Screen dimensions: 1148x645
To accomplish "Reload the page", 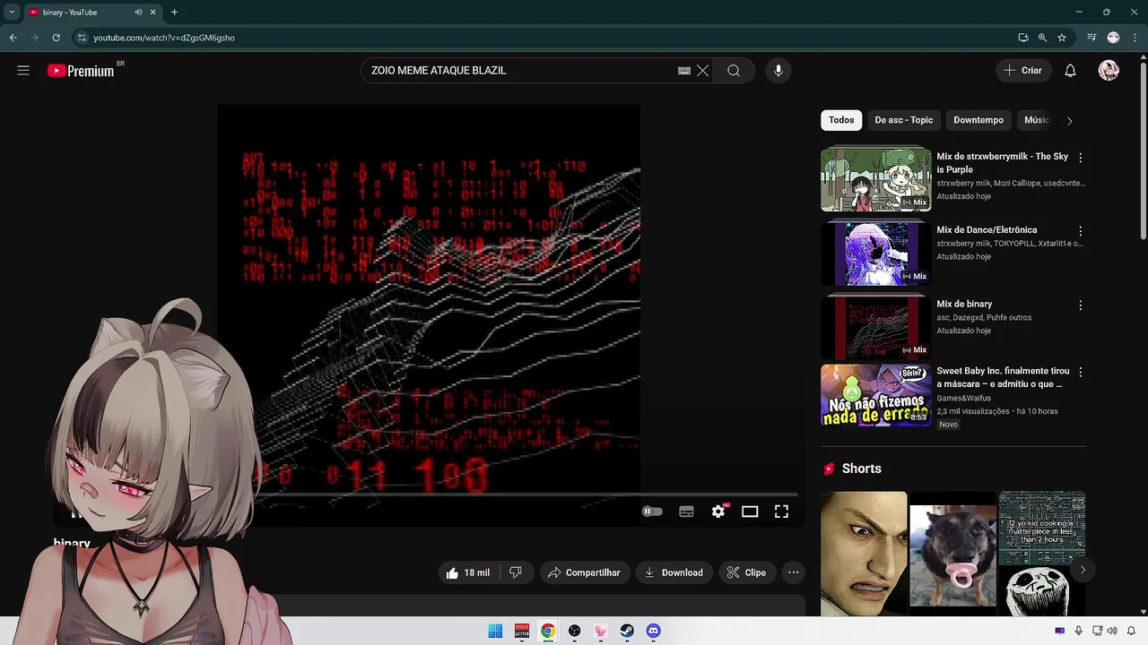I will pos(56,38).
